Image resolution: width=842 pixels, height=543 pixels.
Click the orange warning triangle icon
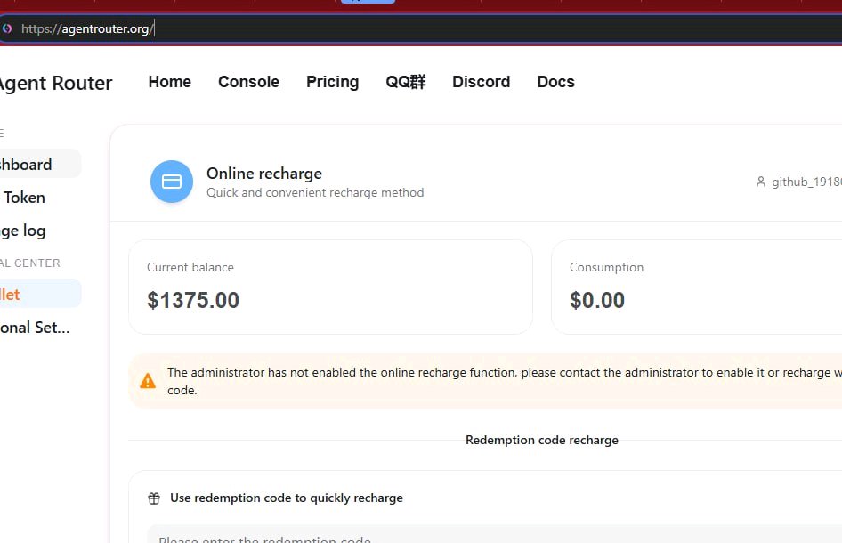tap(148, 381)
